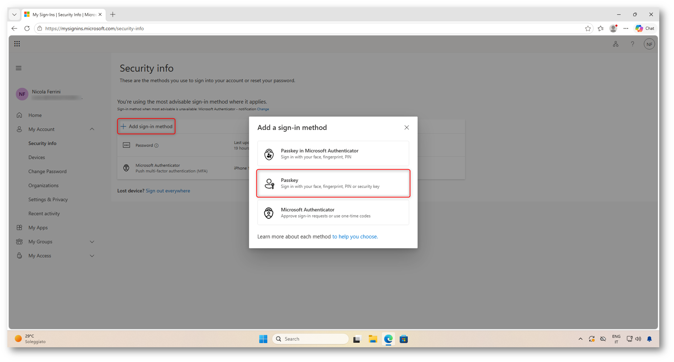Click the organizations icon in top header

click(x=616, y=44)
